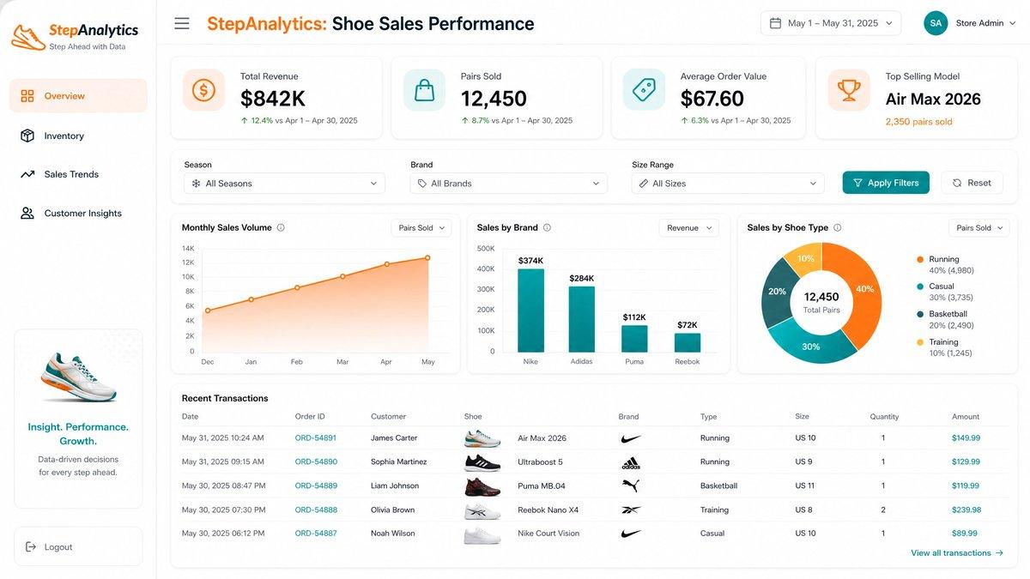The width and height of the screenshot is (1030, 579).
Task: Click Reebok logo in Reebok Nano X4 row
Action: (x=631, y=510)
